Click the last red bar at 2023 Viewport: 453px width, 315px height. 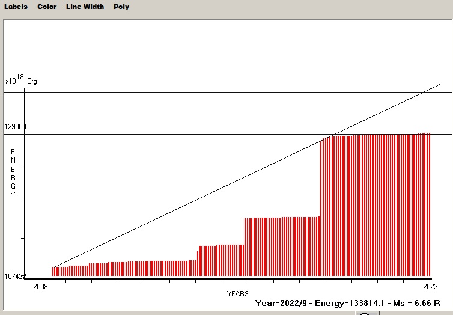pos(429,204)
